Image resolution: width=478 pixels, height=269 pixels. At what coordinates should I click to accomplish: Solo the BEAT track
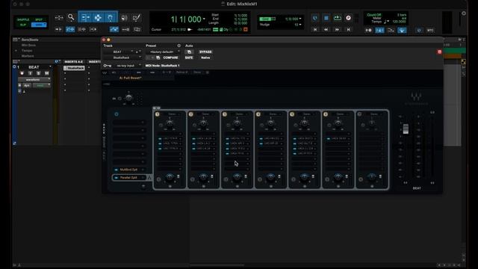[x=38, y=73]
